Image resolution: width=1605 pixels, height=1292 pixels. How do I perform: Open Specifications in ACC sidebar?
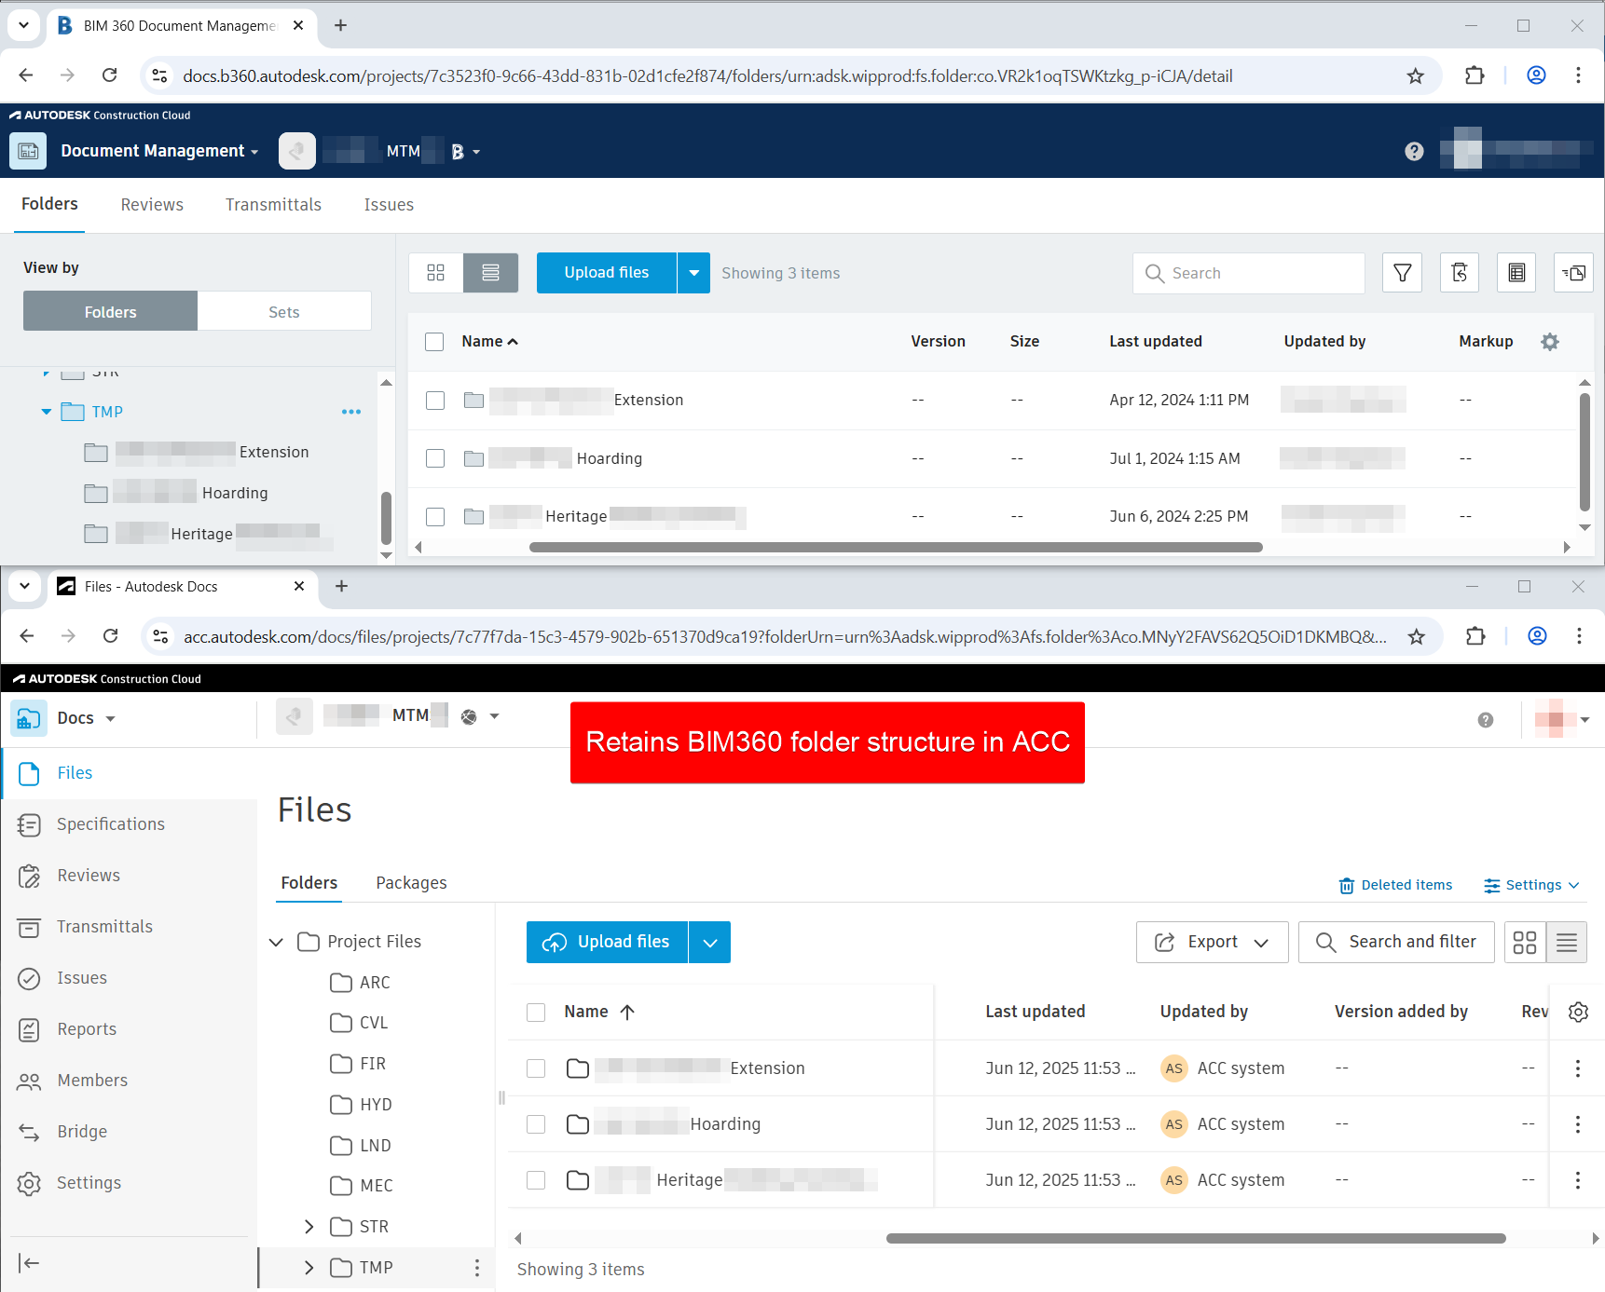(111, 824)
